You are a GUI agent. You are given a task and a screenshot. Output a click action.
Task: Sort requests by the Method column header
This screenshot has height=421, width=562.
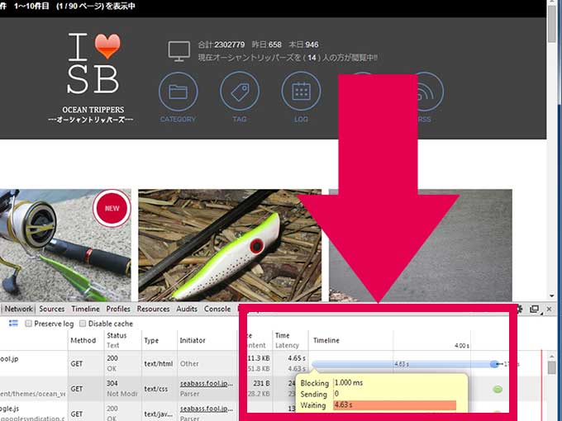coord(83,340)
